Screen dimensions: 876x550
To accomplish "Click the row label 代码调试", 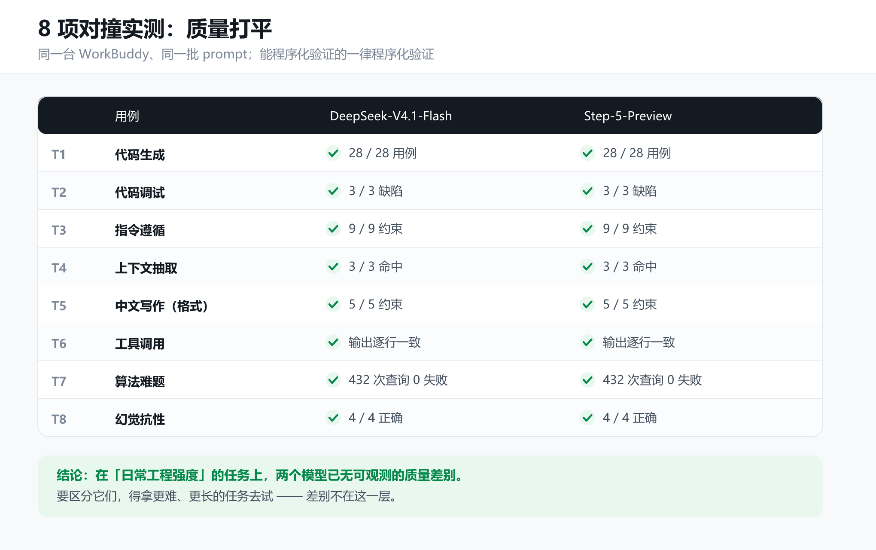I will pos(140,192).
